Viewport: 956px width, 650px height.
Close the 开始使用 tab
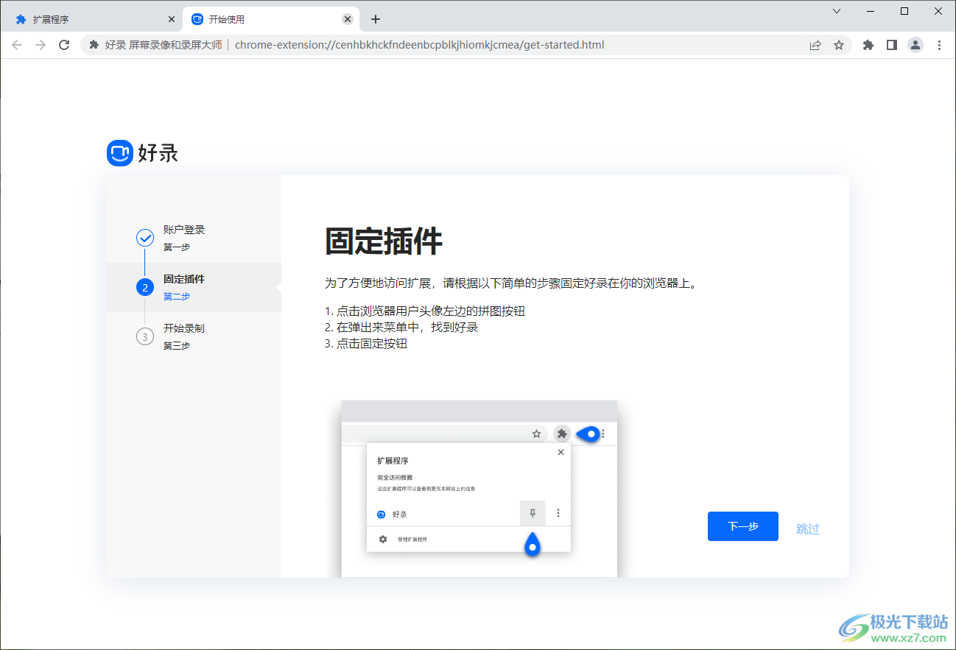click(x=348, y=19)
